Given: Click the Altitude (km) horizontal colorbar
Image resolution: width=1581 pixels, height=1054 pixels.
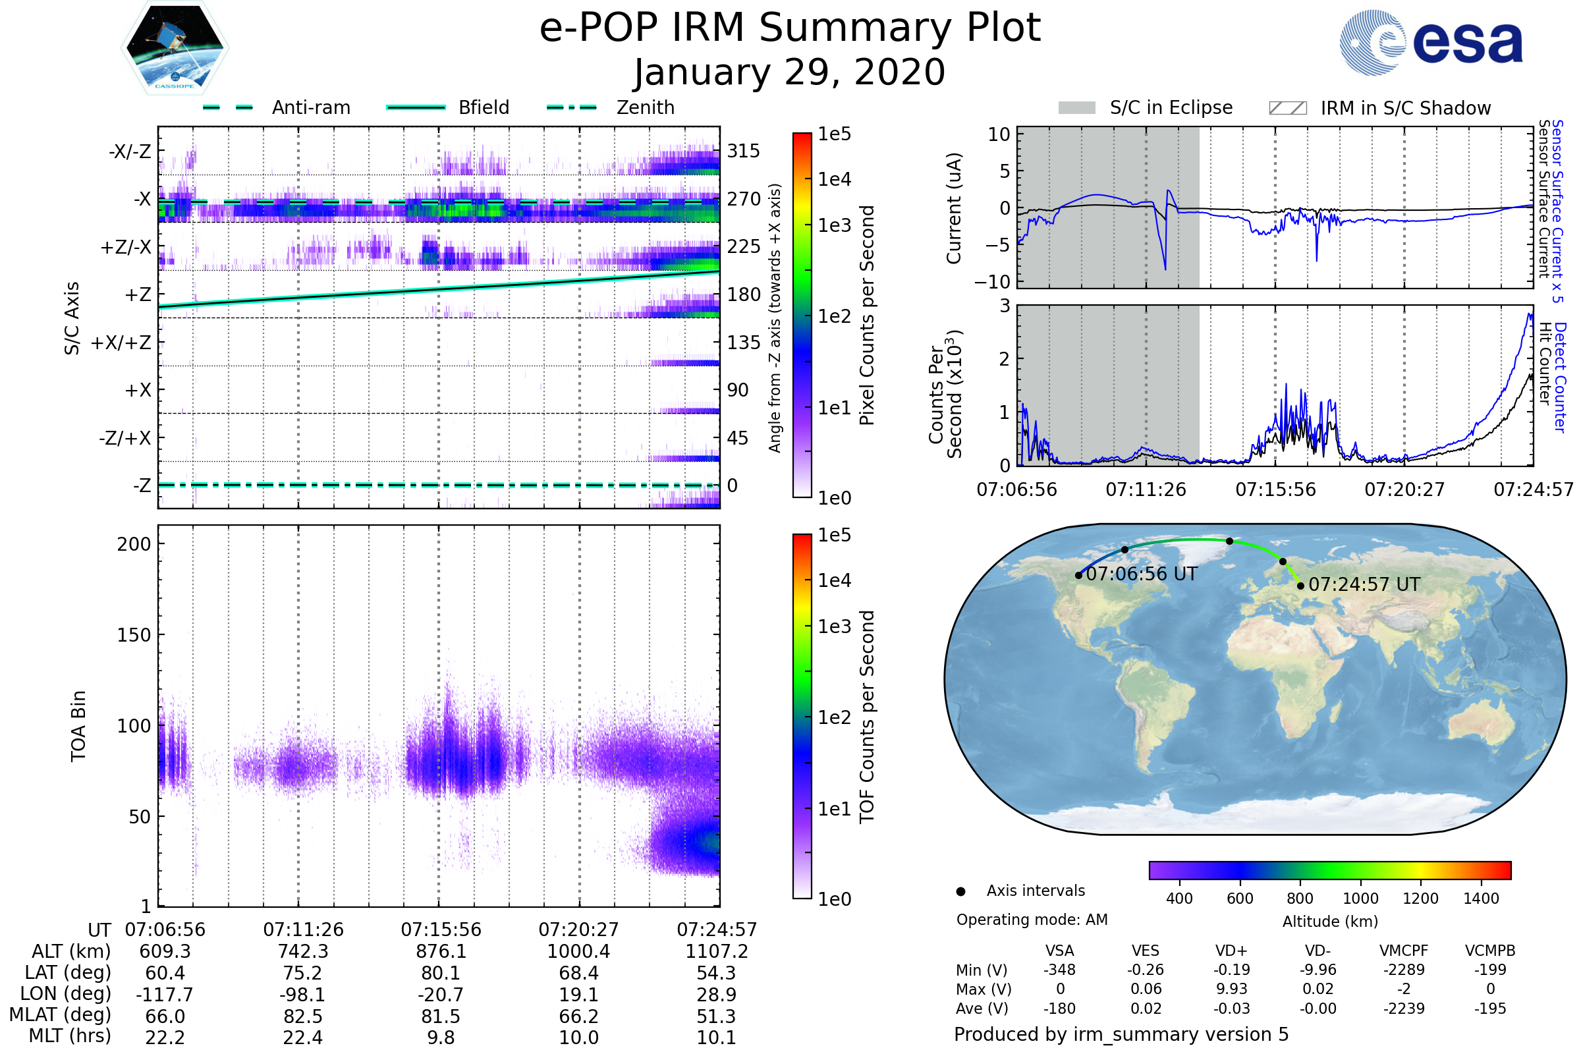Looking at the screenshot, I should point(1329,870).
